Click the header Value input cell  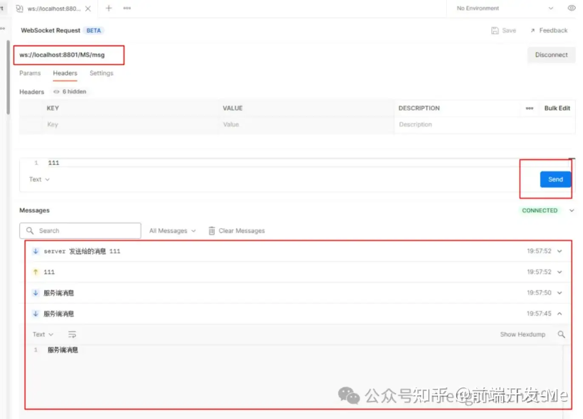point(306,125)
